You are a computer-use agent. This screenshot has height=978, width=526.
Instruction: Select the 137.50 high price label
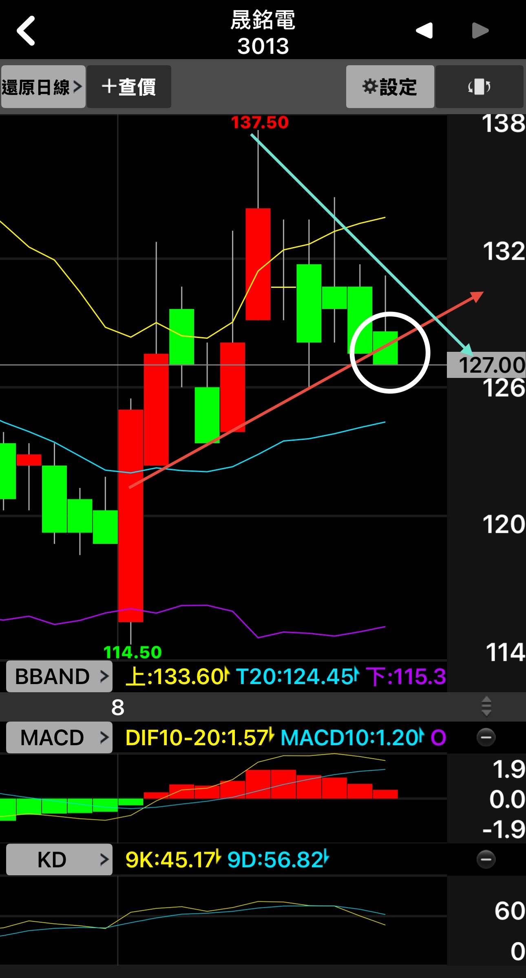coord(260,122)
